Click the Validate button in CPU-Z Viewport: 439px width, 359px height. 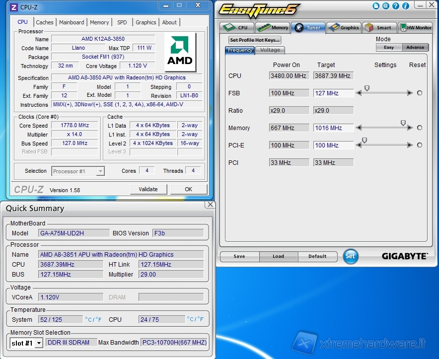[148, 189]
